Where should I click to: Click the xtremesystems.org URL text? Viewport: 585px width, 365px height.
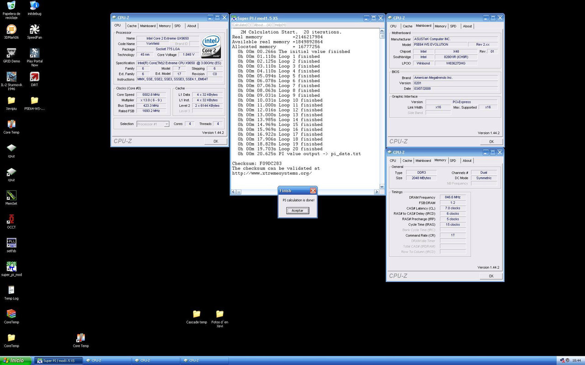point(272,173)
